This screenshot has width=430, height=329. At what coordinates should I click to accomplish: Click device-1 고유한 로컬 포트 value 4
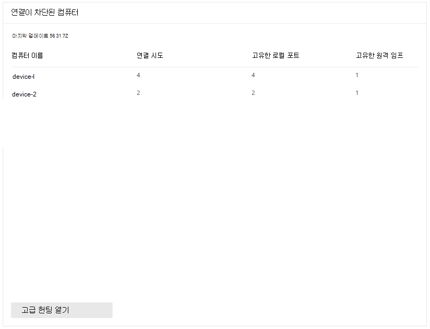click(253, 76)
